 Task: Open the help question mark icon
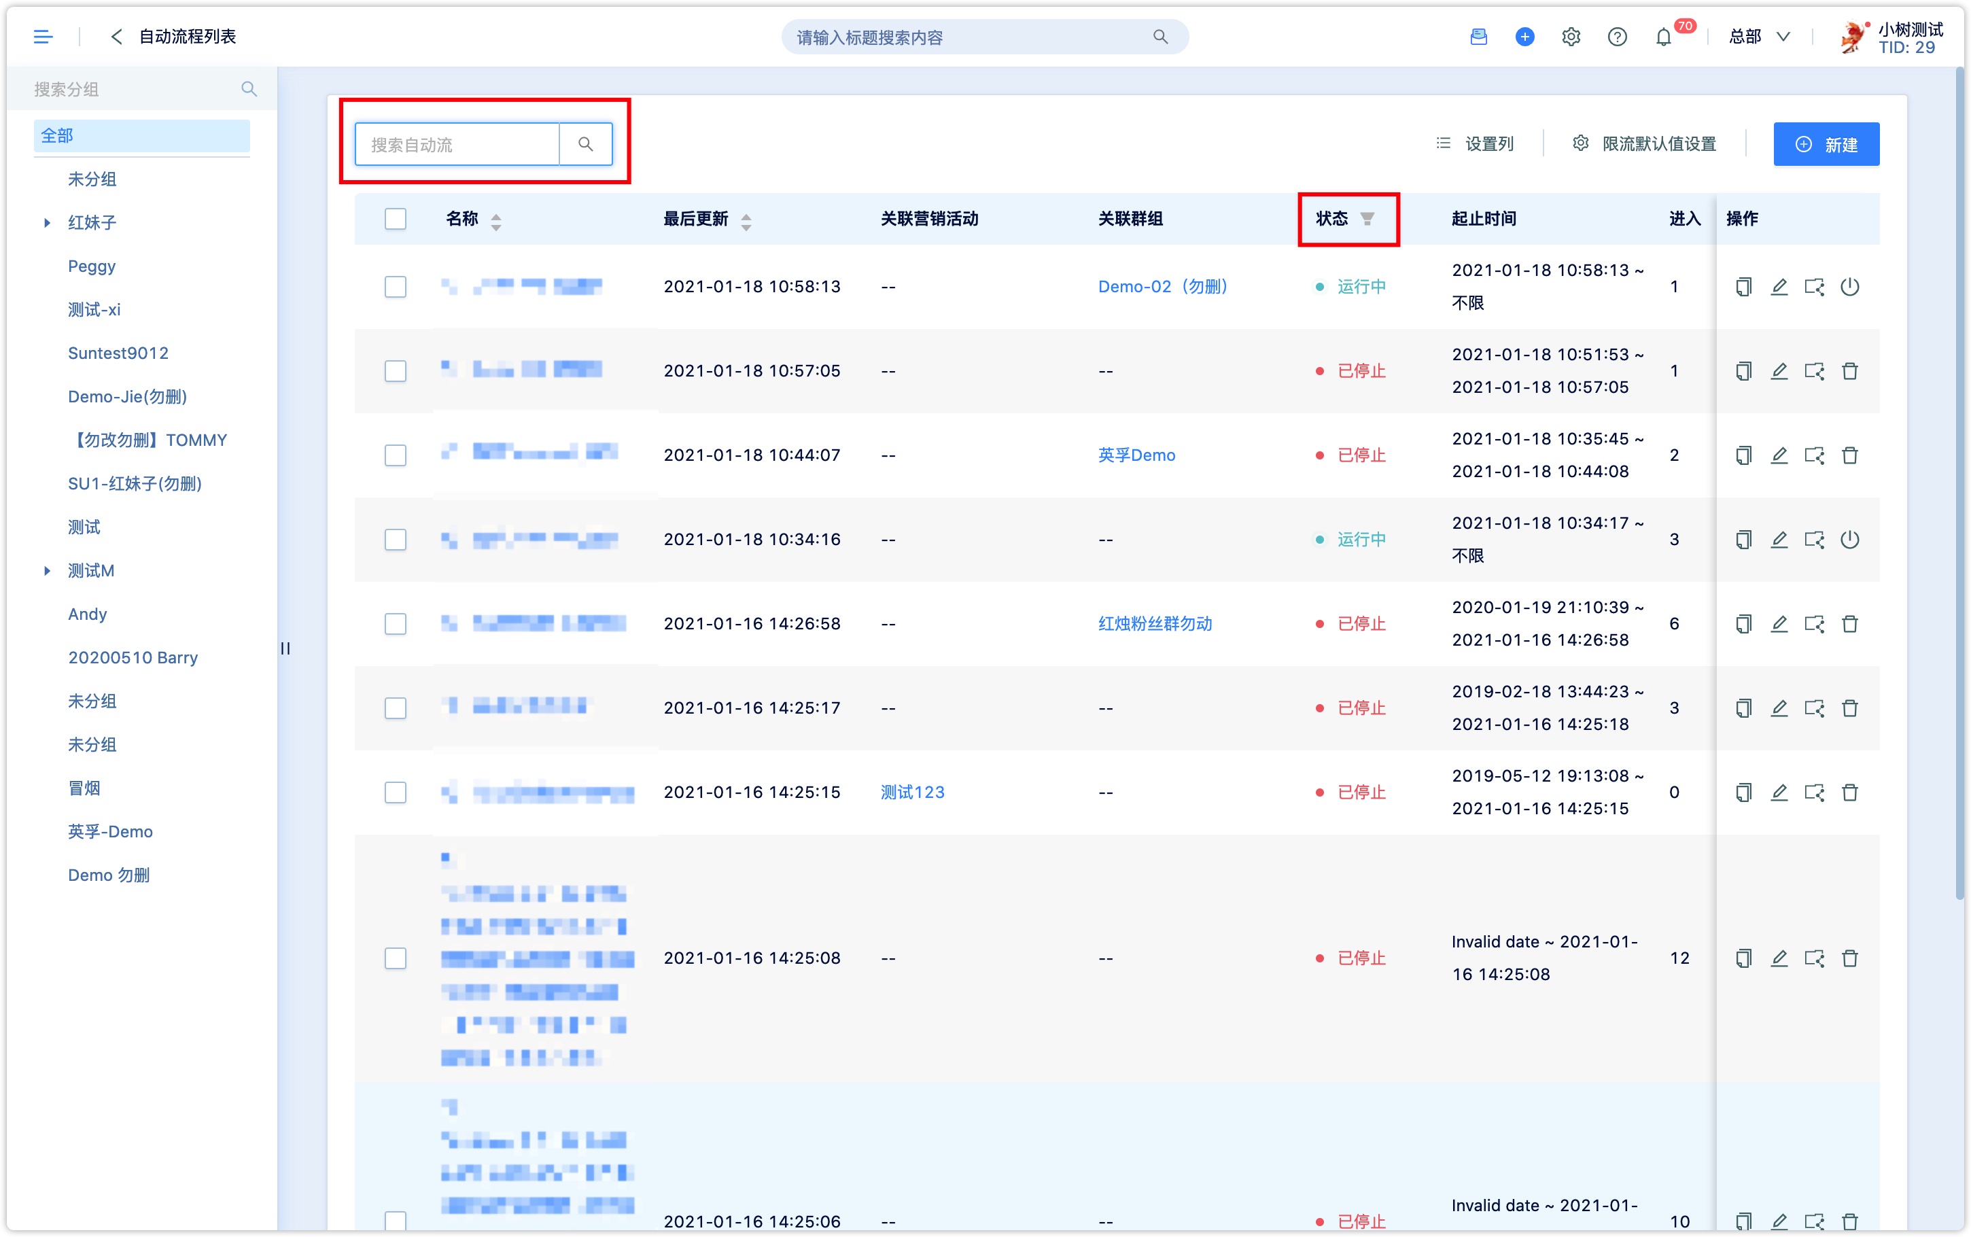(1617, 37)
